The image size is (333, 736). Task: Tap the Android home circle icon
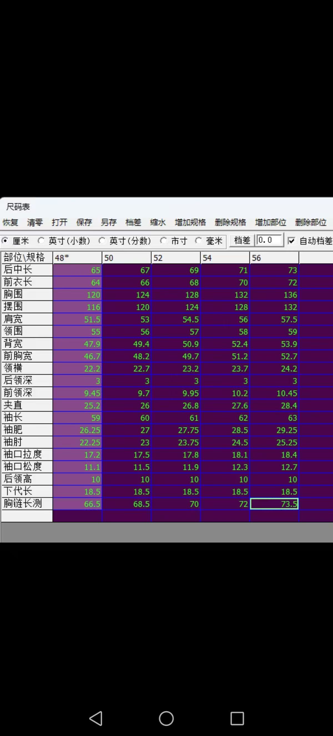point(166,718)
